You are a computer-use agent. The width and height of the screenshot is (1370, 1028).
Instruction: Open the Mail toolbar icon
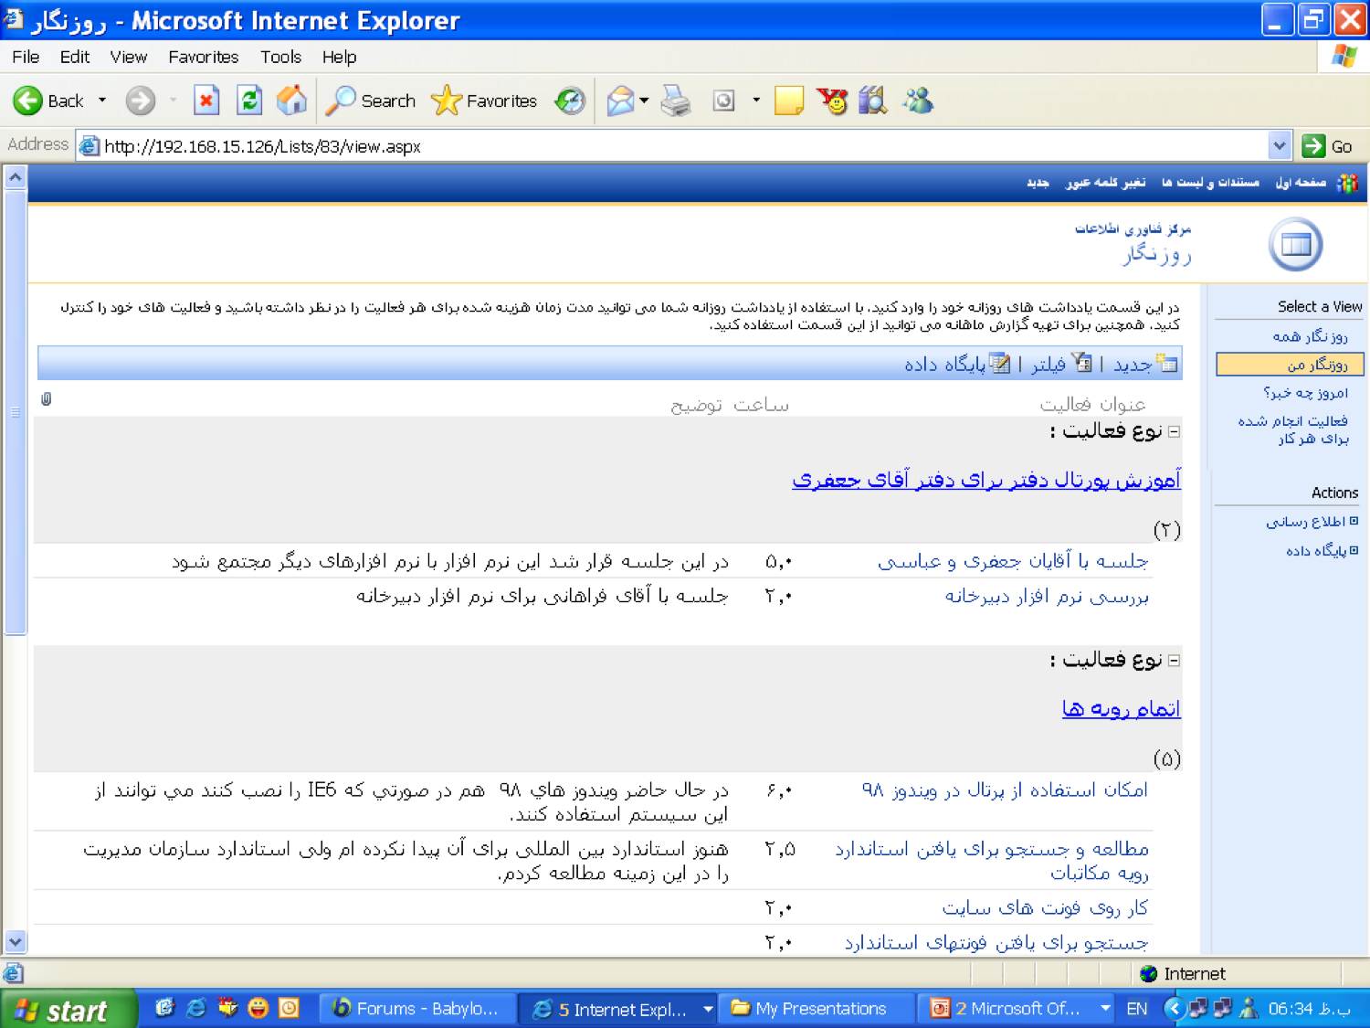(621, 101)
